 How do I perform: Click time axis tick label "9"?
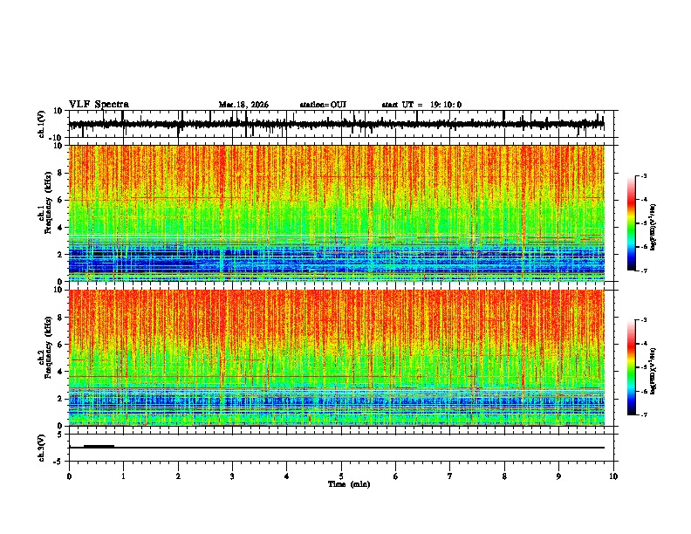pyautogui.click(x=558, y=476)
